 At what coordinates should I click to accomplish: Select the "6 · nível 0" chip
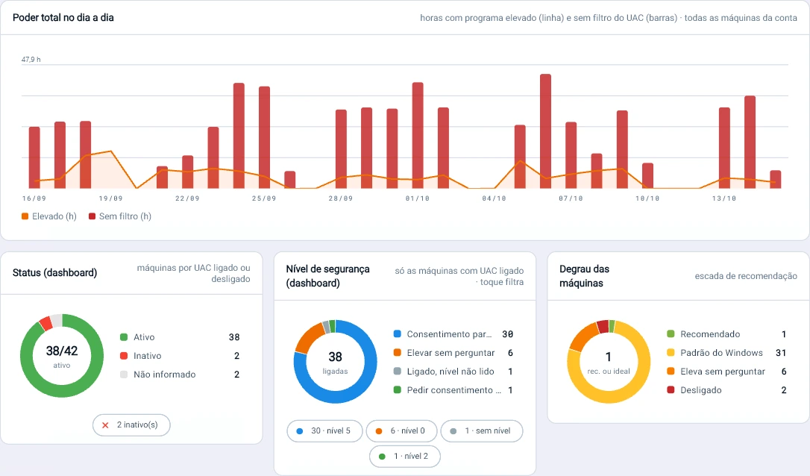[401, 431]
